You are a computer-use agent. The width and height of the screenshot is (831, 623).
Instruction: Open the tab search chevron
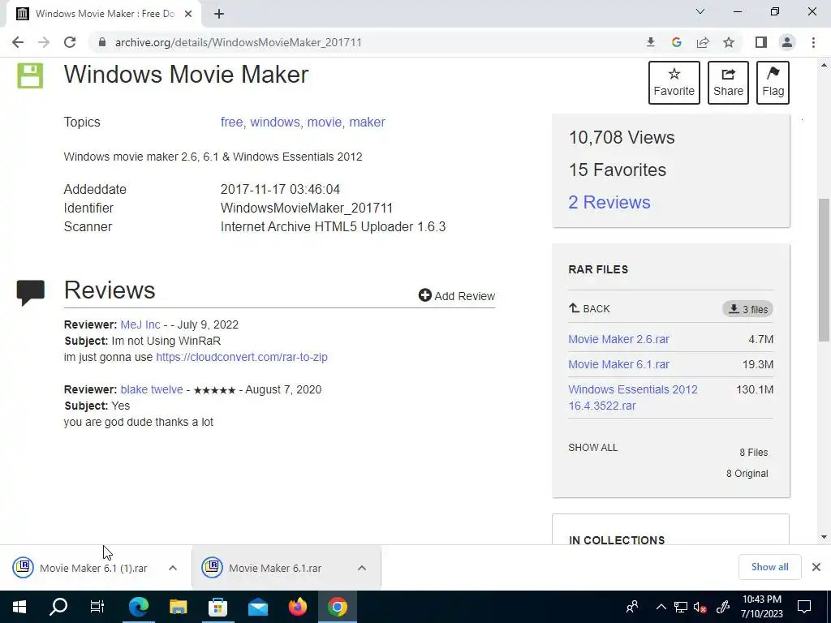pos(700,11)
